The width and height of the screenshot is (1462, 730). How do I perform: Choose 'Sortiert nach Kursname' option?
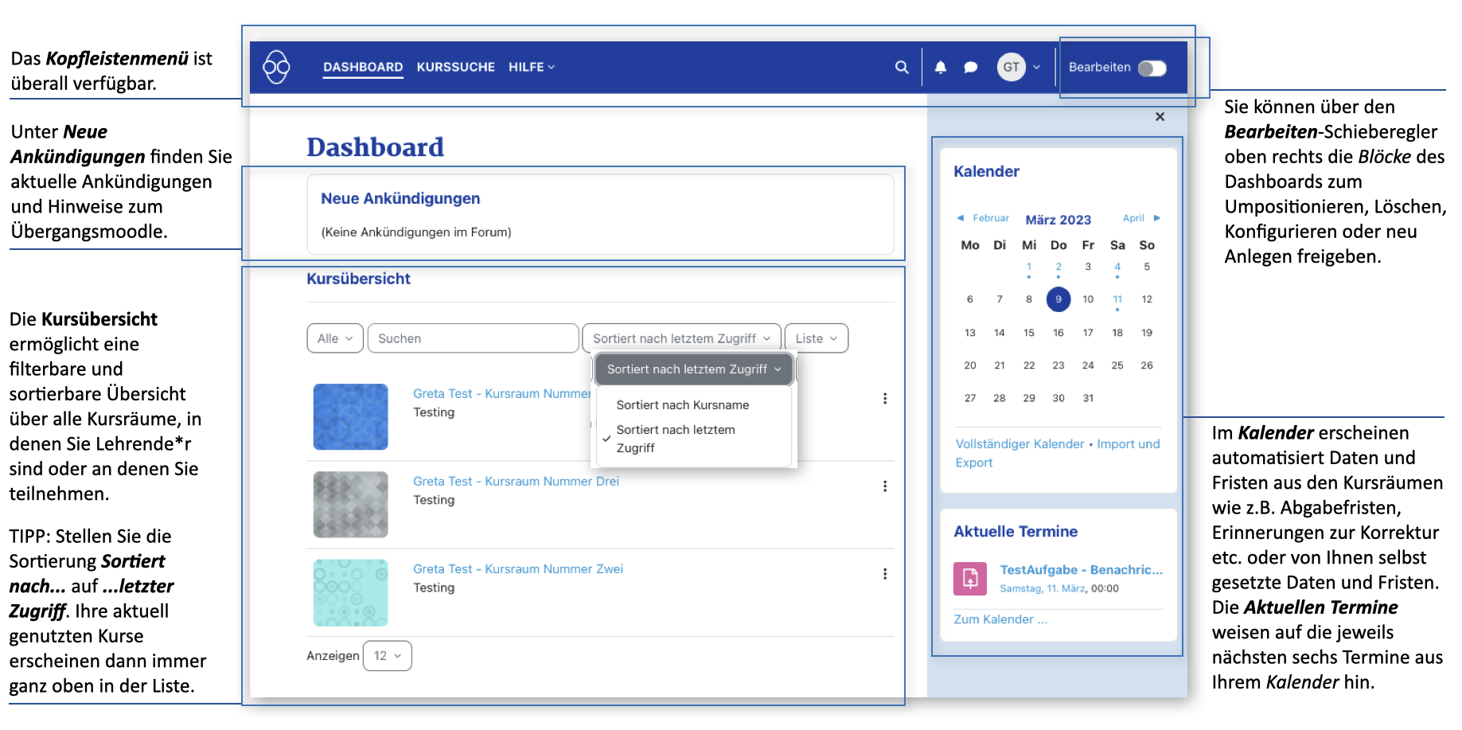[x=682, y=405]
